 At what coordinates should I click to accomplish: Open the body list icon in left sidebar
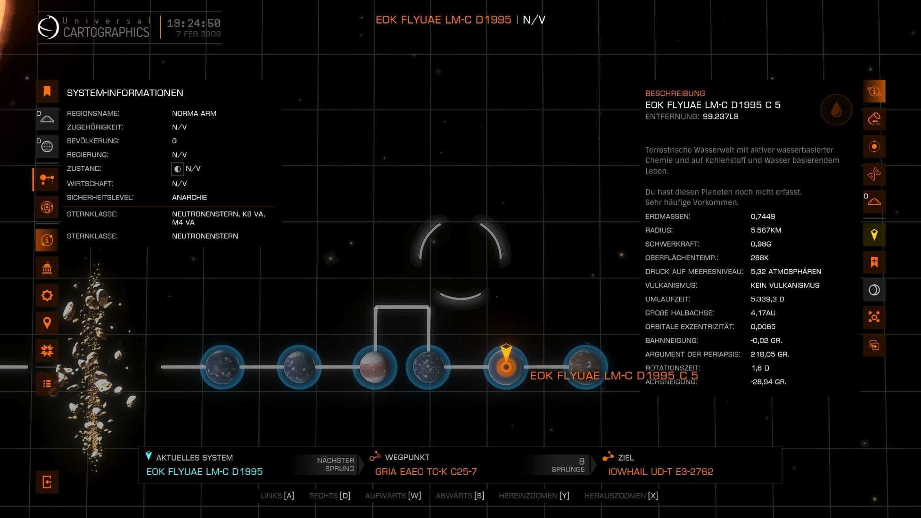pyautogui.click(x=47, y=383)
